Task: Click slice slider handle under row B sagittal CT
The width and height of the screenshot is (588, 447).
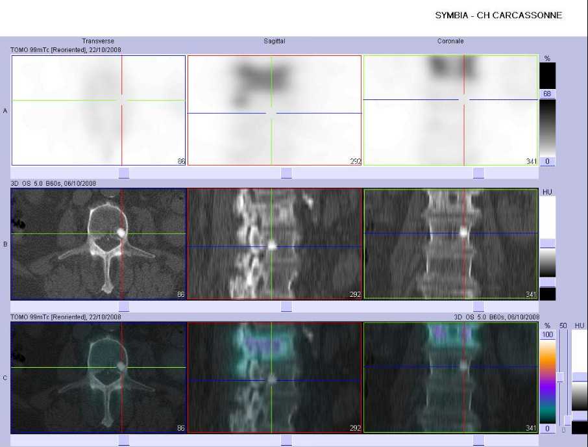Action: [286, 306]
